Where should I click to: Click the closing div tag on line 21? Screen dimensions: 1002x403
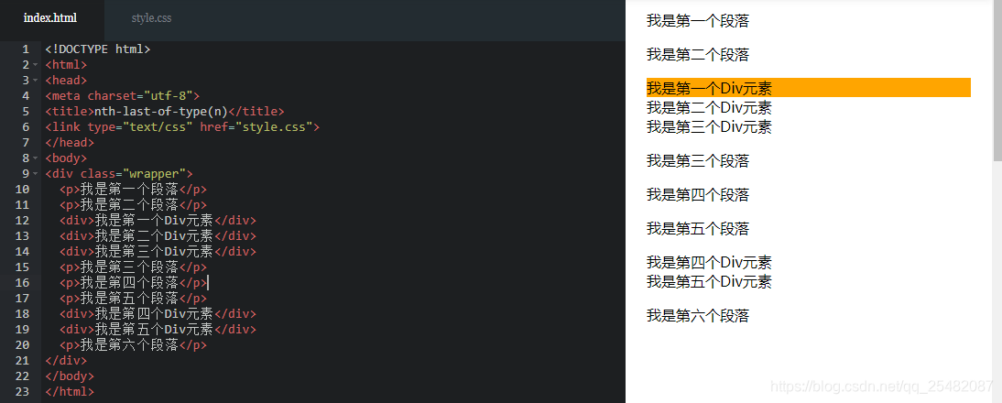tap(66, 361)
